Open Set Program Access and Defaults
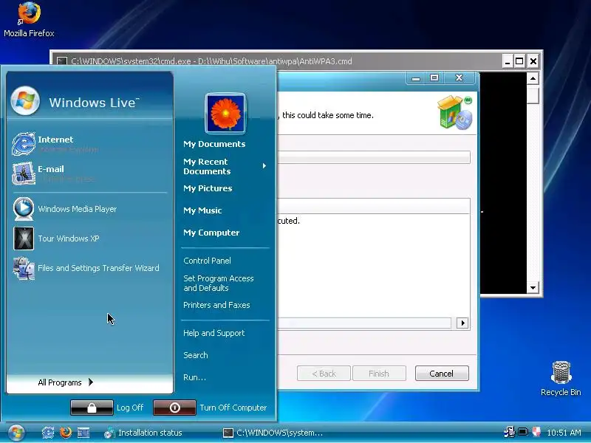Screen dimensions: 591x443 pos(218,283)
